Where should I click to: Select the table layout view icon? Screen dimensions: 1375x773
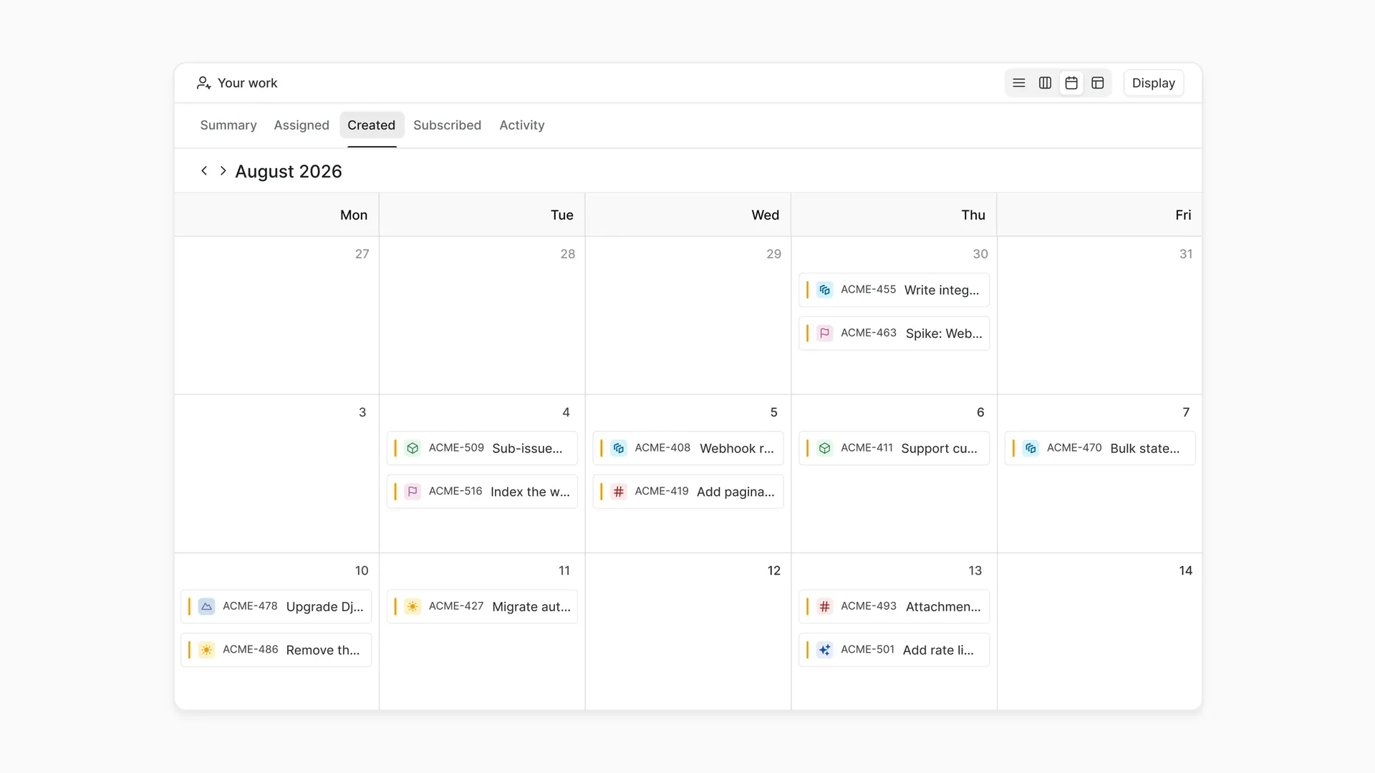point(1098,83)
